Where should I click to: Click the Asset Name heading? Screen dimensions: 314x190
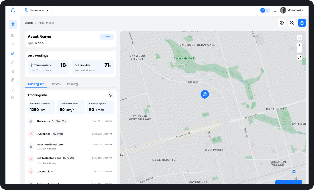click(x=40, y=37)
